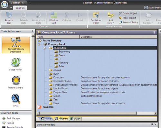Click the Refresh List ribbon icon
The width and height of the screenshot is (161, 128).
coord(9,18)
